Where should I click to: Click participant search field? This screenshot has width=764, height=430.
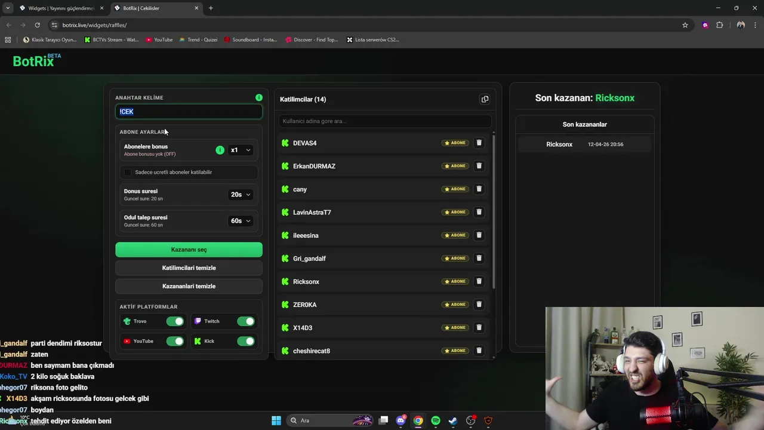coord(384,121)
